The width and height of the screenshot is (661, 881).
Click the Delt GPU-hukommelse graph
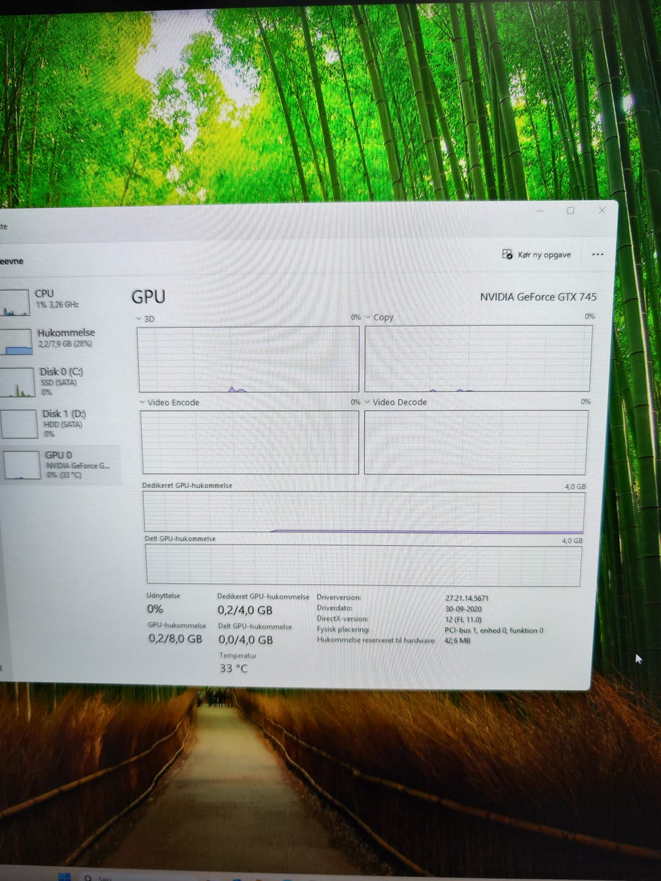(364, 565)
